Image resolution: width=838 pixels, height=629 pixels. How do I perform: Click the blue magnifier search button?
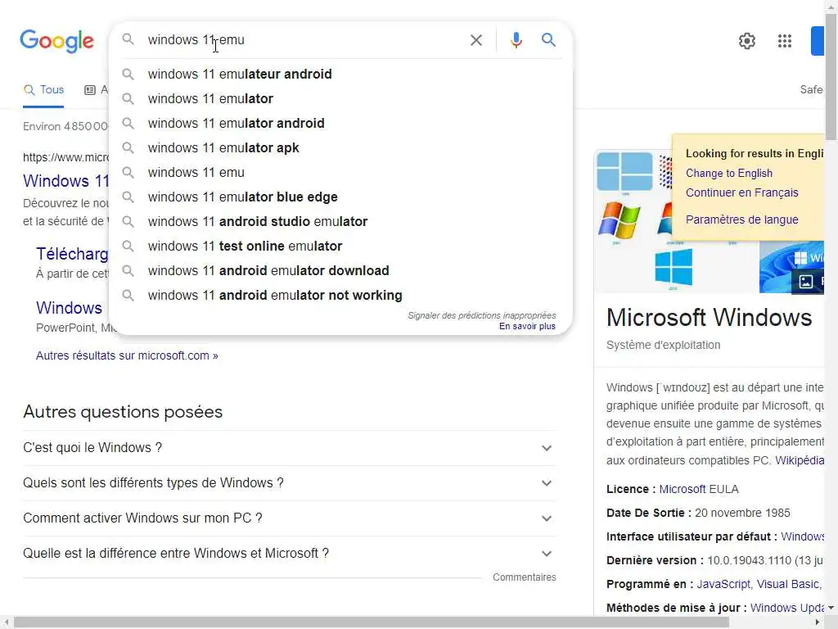click(x=548, y=39)
